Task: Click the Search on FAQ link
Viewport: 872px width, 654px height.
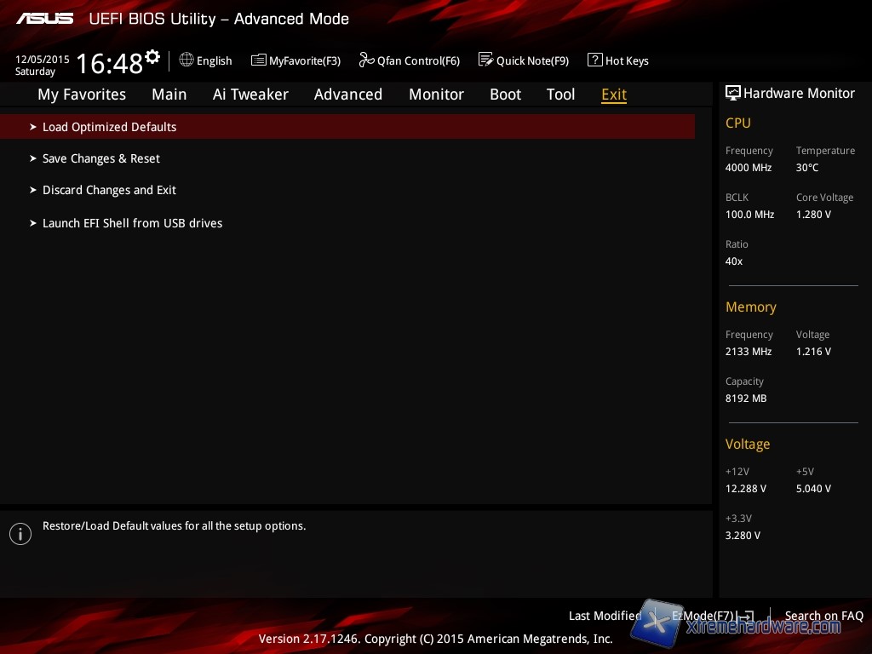Action: point(823,616)
